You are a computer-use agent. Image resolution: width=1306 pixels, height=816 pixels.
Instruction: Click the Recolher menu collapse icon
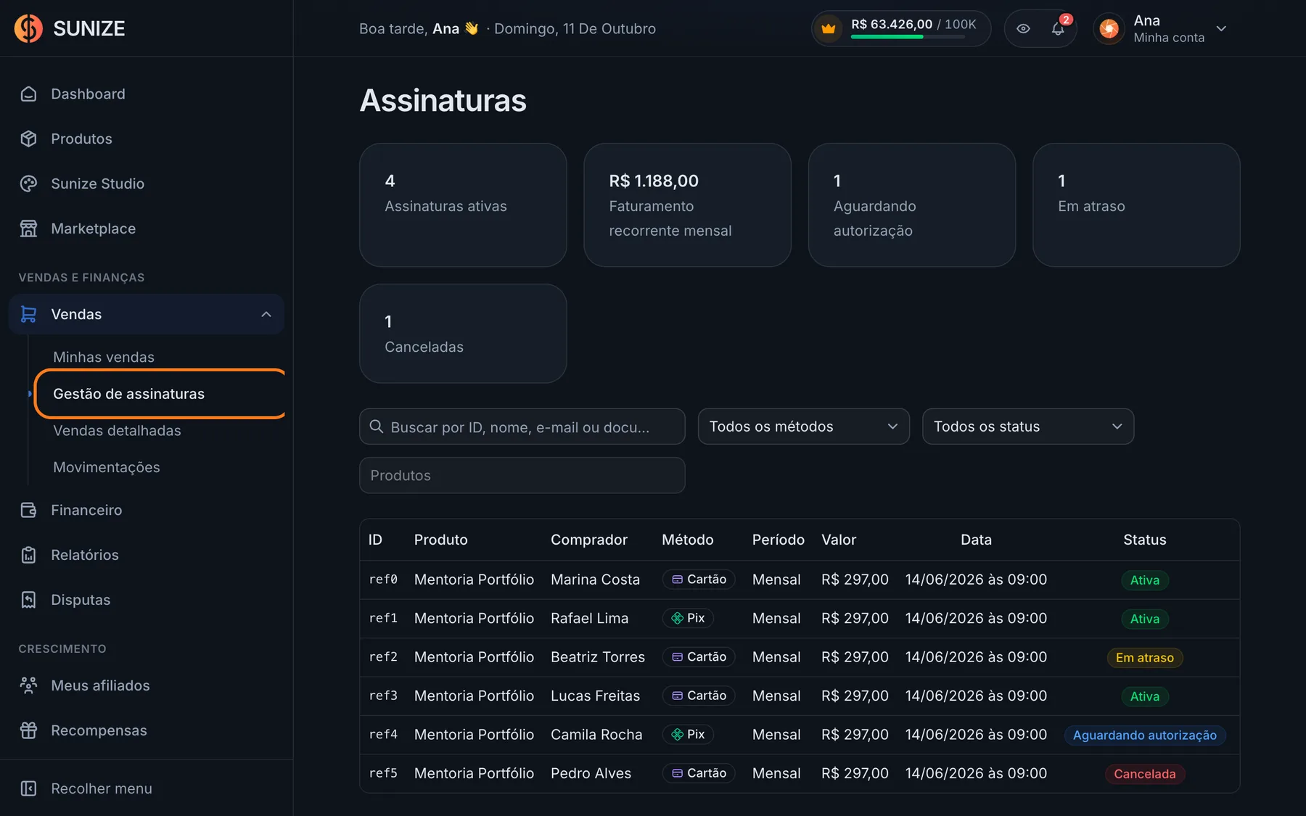[x=28, y=788]
